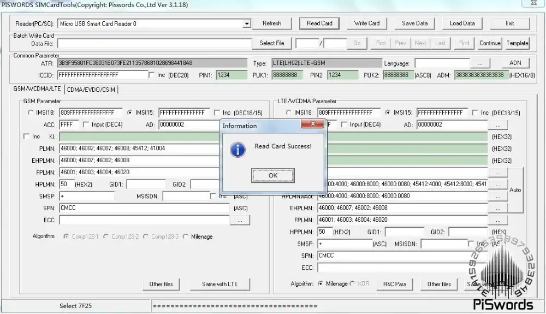Open LTE FPLMN ellipsis button

tap(498, 221)
